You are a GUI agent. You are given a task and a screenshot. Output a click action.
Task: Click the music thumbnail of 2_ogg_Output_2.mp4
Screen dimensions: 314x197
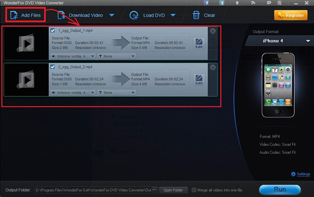(x=26, y=80)
